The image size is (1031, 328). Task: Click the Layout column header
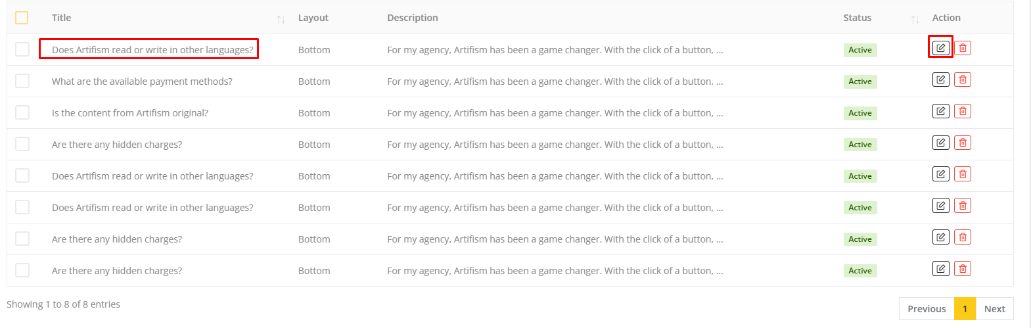[313, 18]
